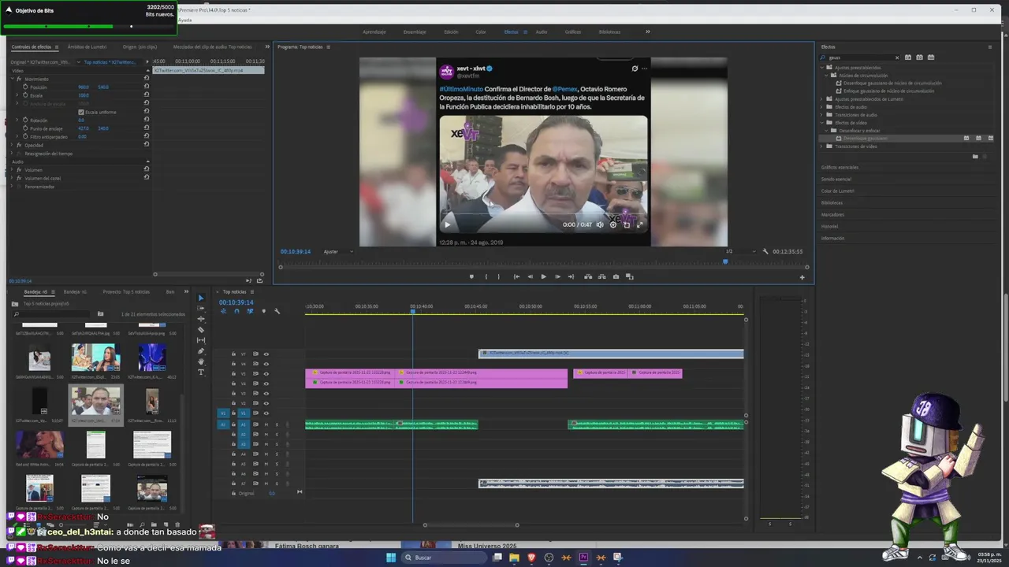Hide track V5 with eye icon

tap(266, 373)
